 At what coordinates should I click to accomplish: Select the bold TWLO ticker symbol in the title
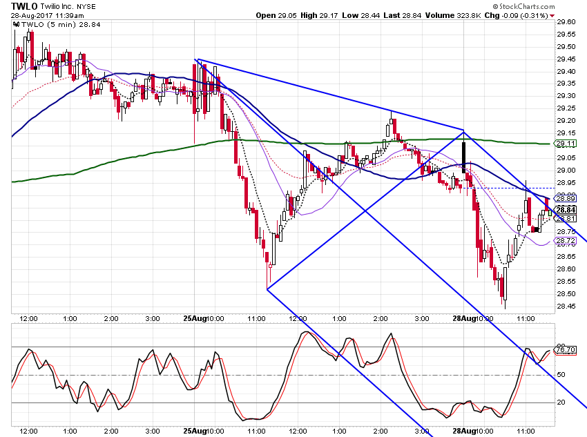point(24,6)
